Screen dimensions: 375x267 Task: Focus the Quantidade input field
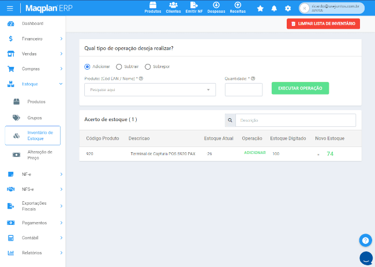click(243, 89)
